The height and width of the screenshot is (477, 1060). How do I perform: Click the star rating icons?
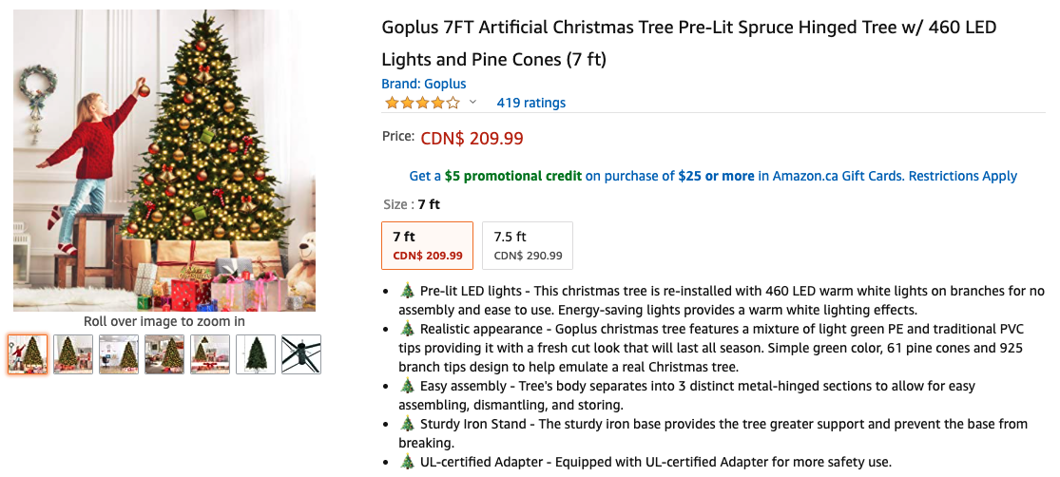(422, 103)
